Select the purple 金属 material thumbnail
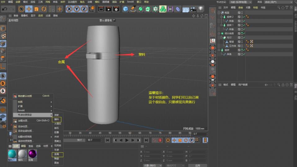297x167 pixels. [32, 154]
